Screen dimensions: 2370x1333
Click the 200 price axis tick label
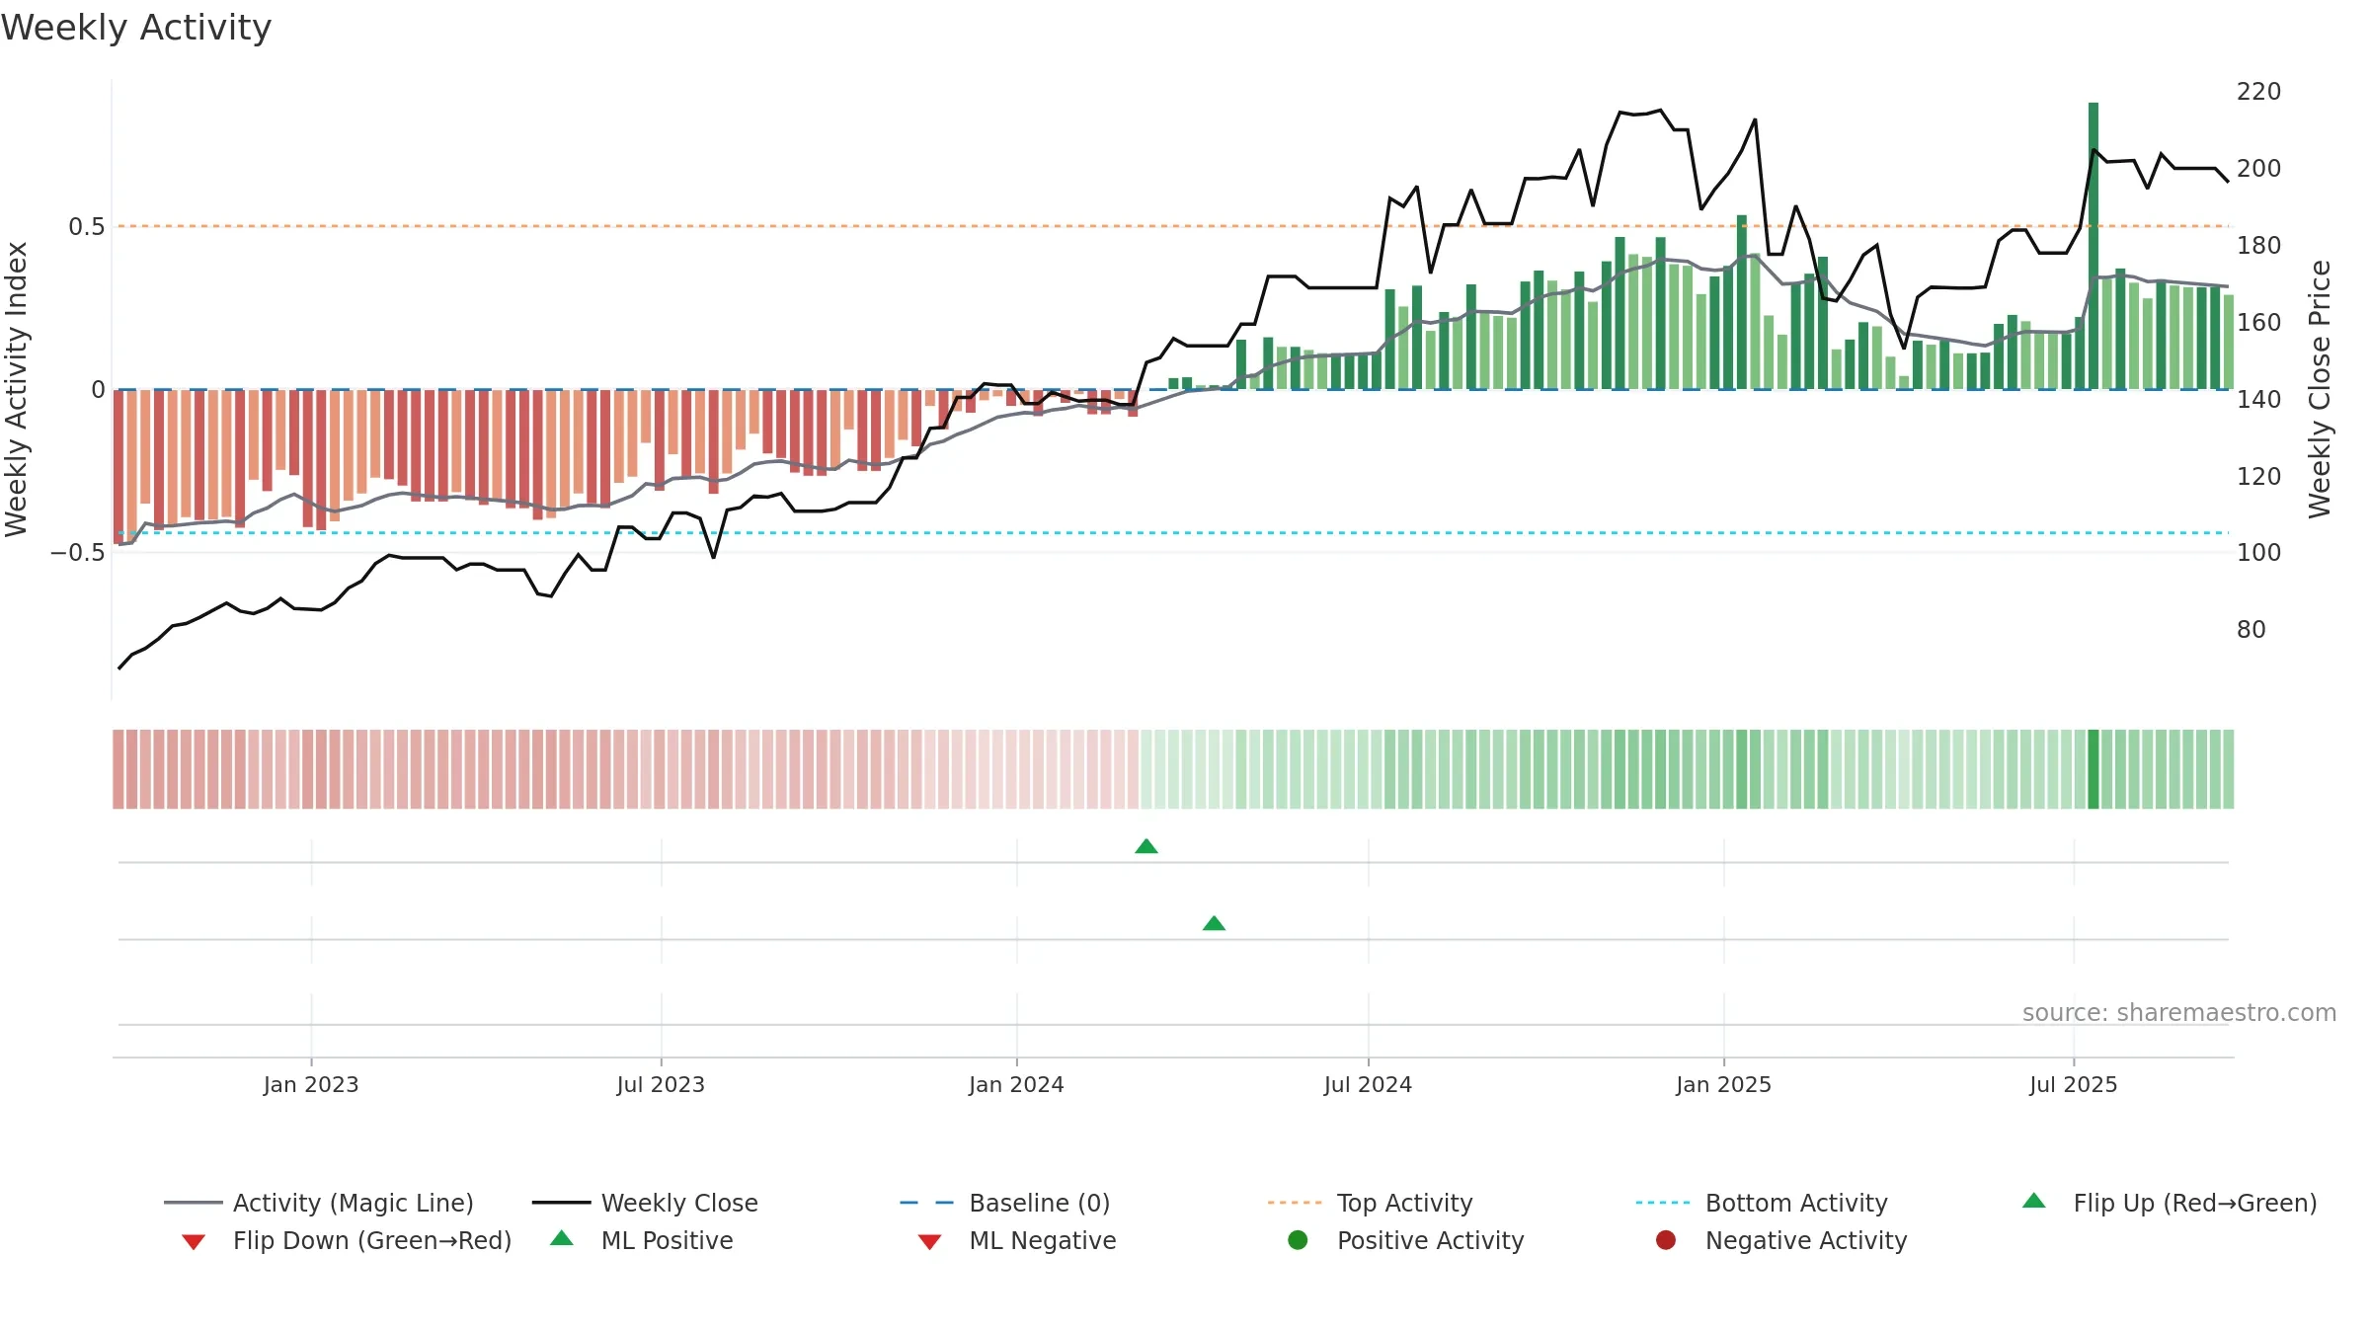(2258, 168)
